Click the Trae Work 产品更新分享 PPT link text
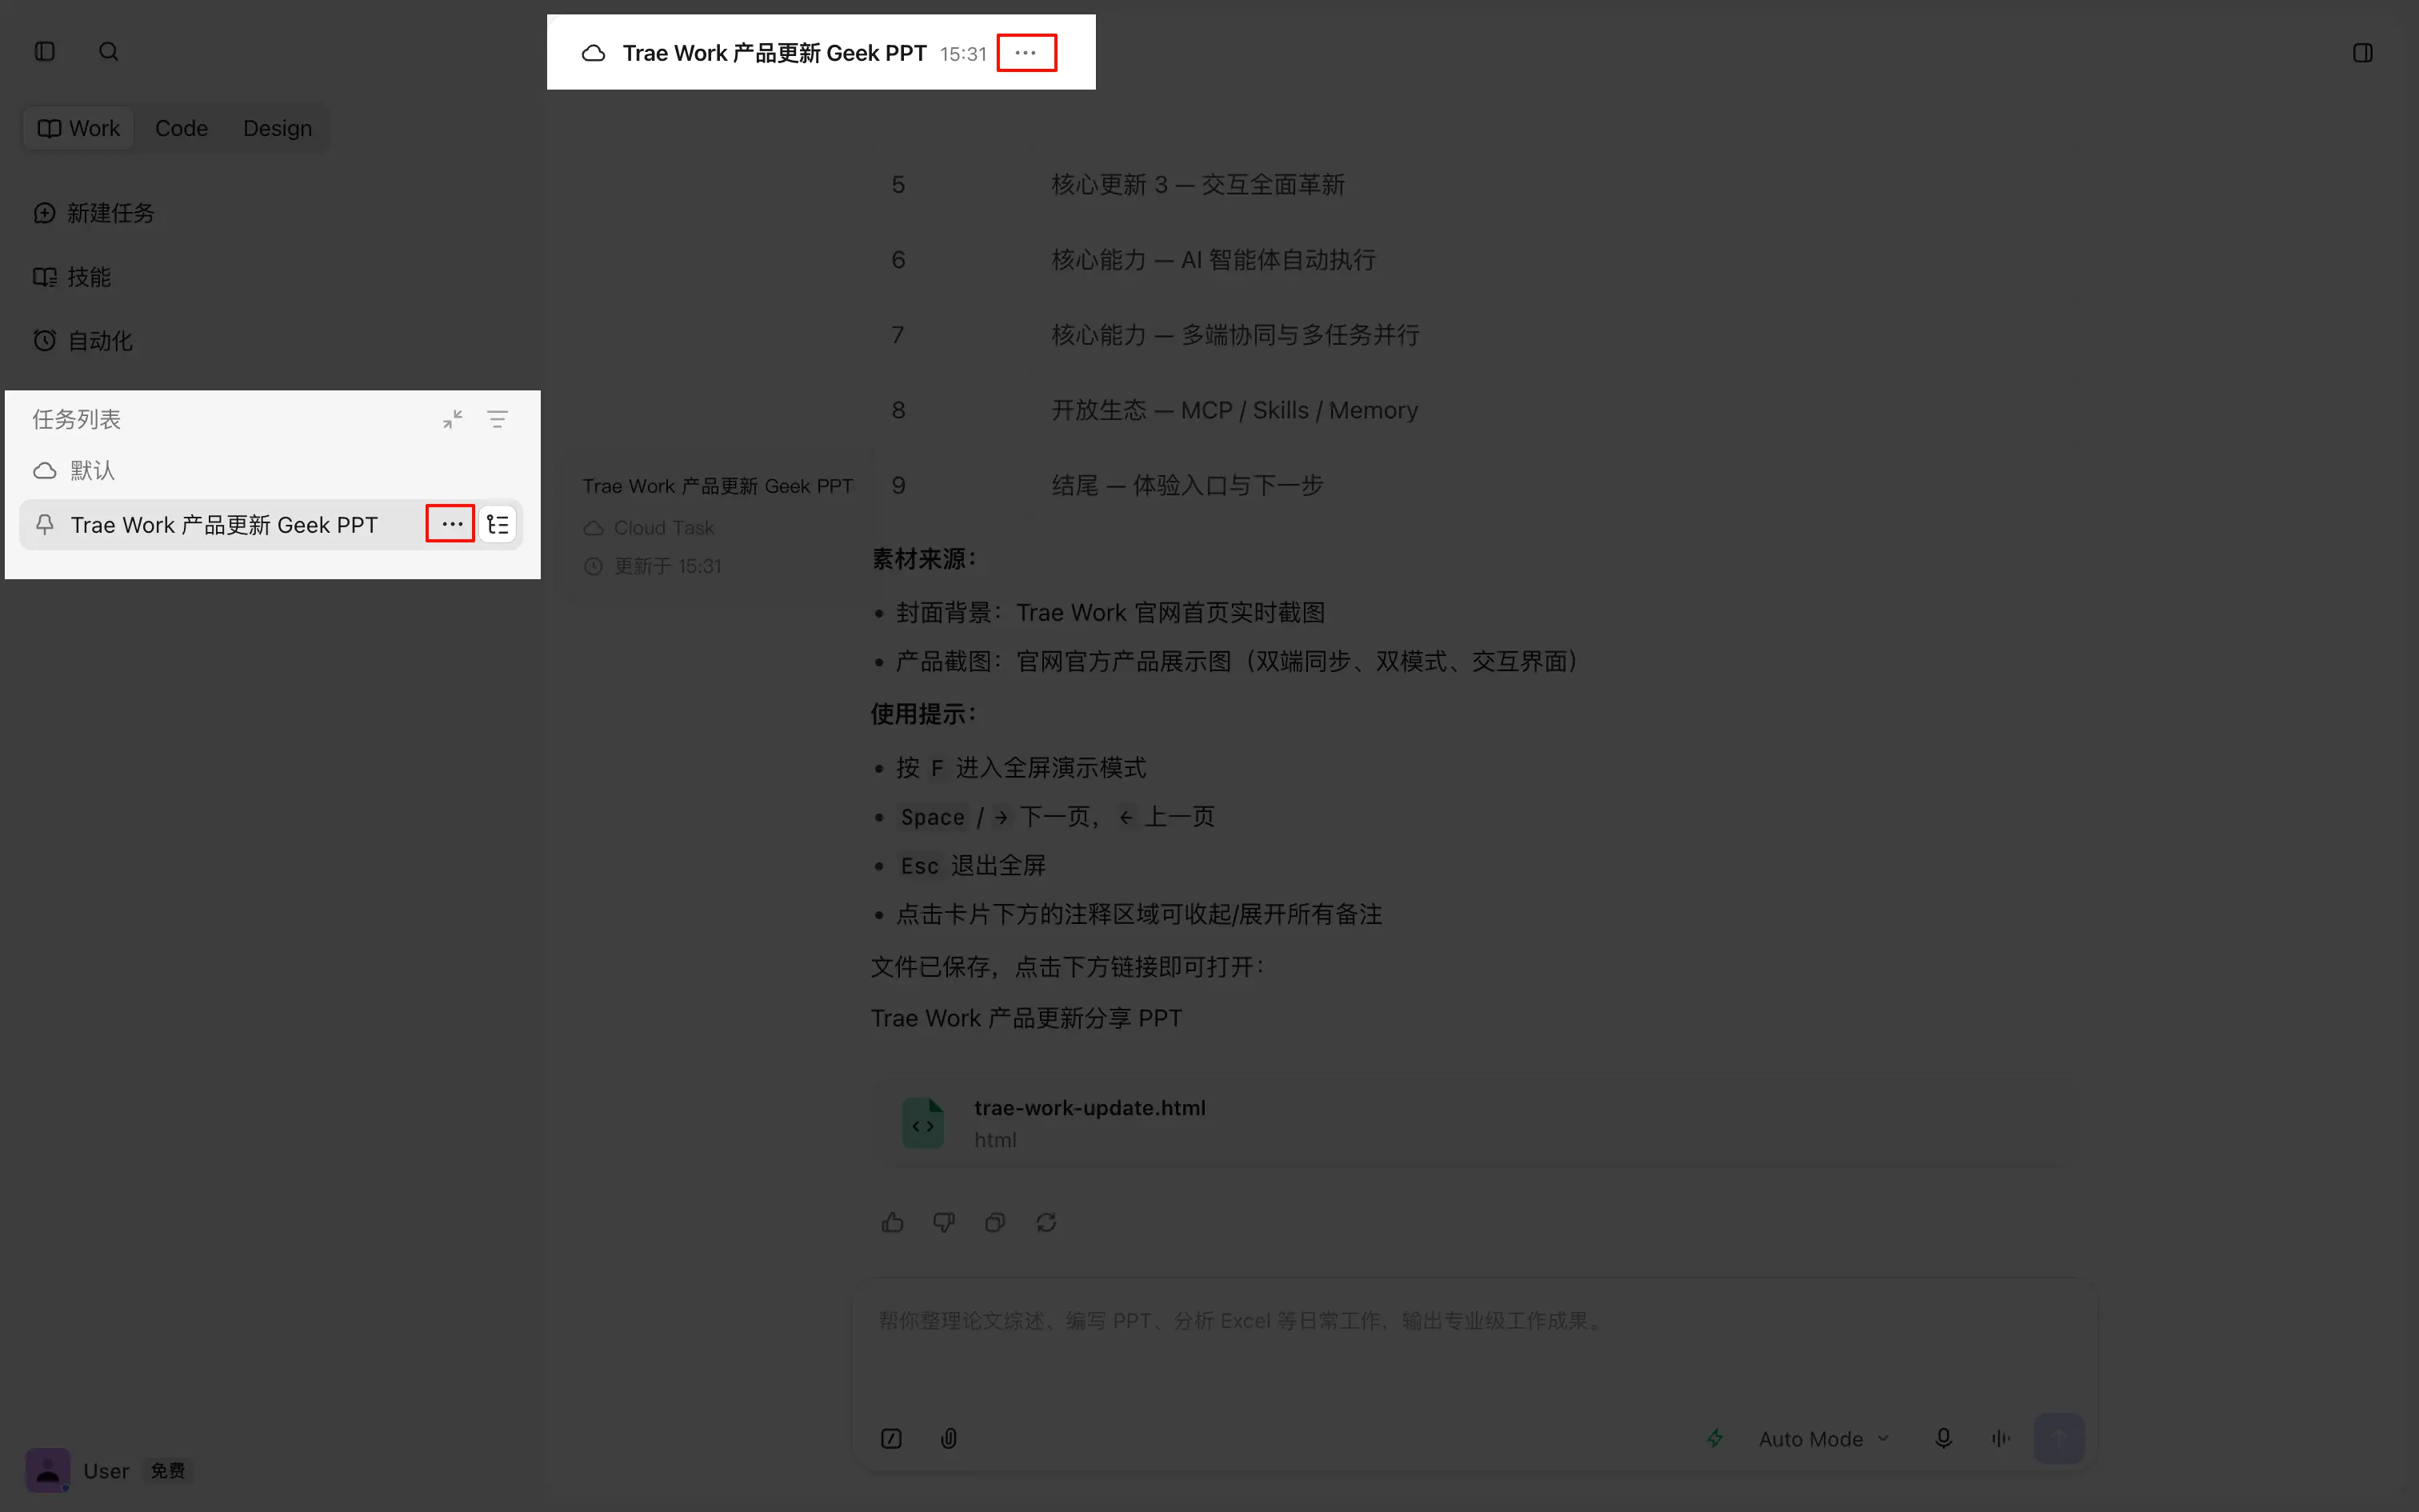 pos(1026,1018)
